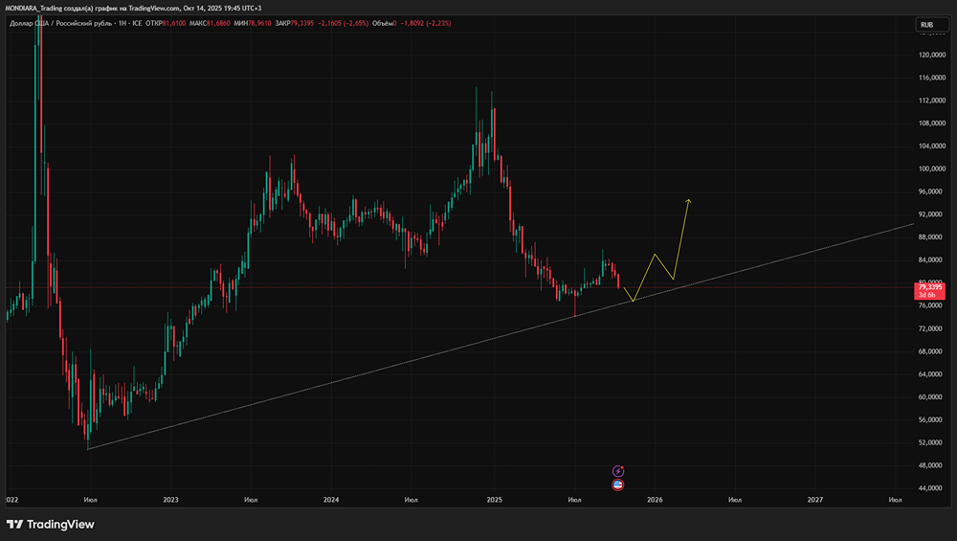The image size is (957, 541).
Task: Click the Июл label between 2023 and 2024
Action: [x=251, y=500]
